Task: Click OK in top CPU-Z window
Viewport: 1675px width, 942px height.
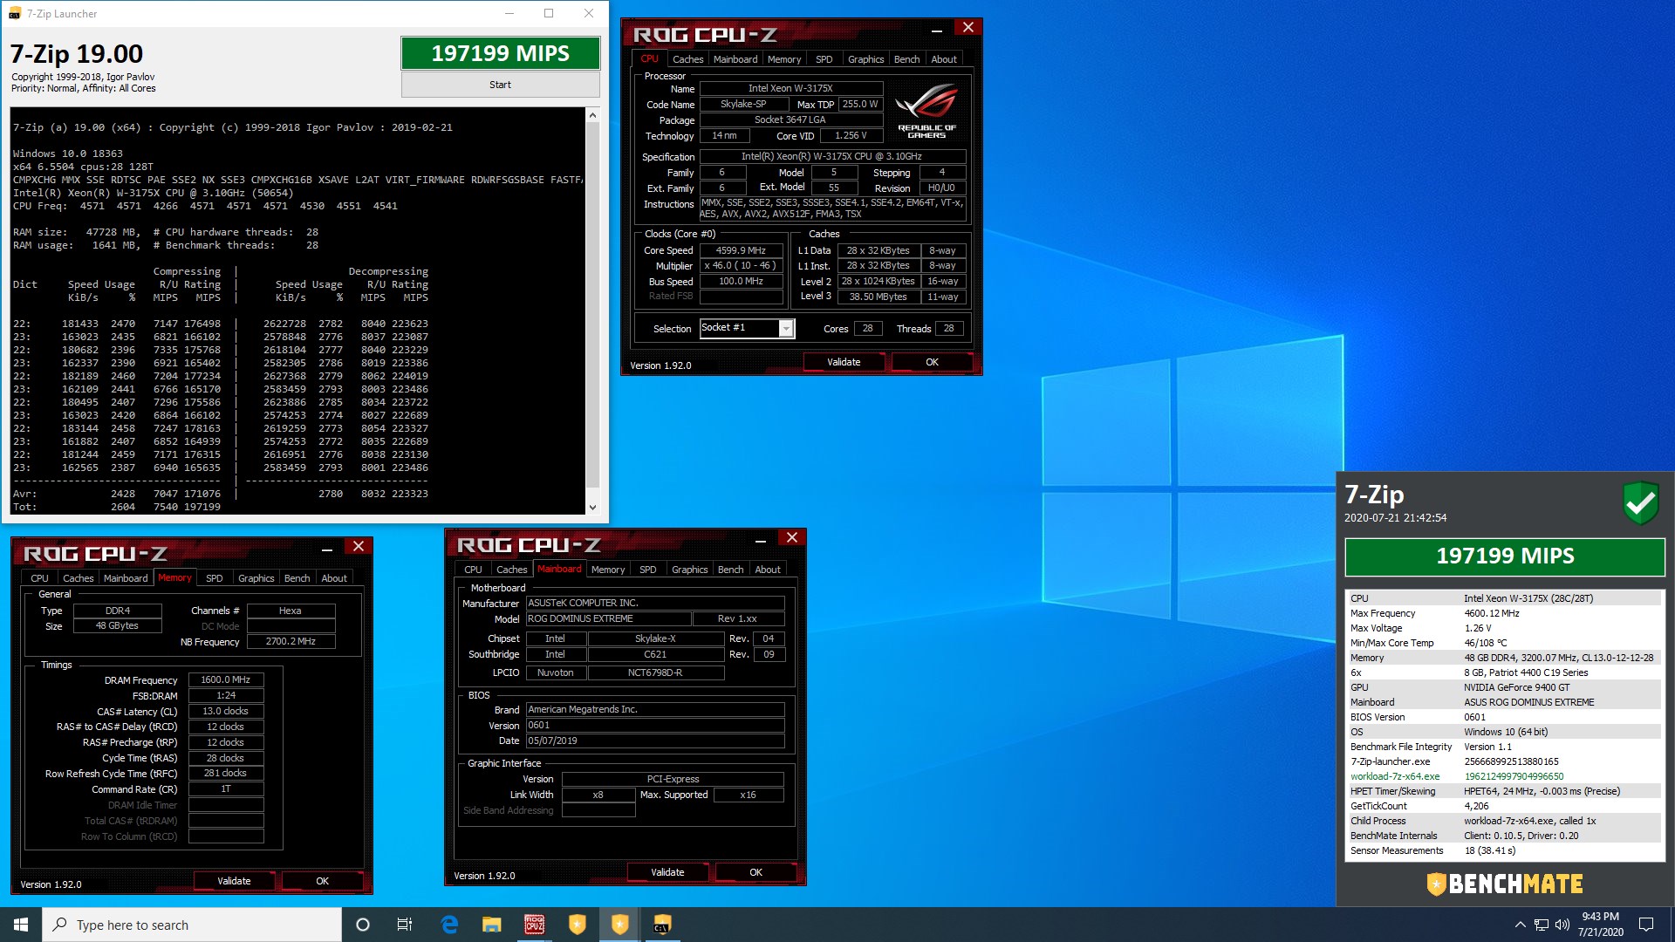Action: pyautogui.click(x=932, y=362)
